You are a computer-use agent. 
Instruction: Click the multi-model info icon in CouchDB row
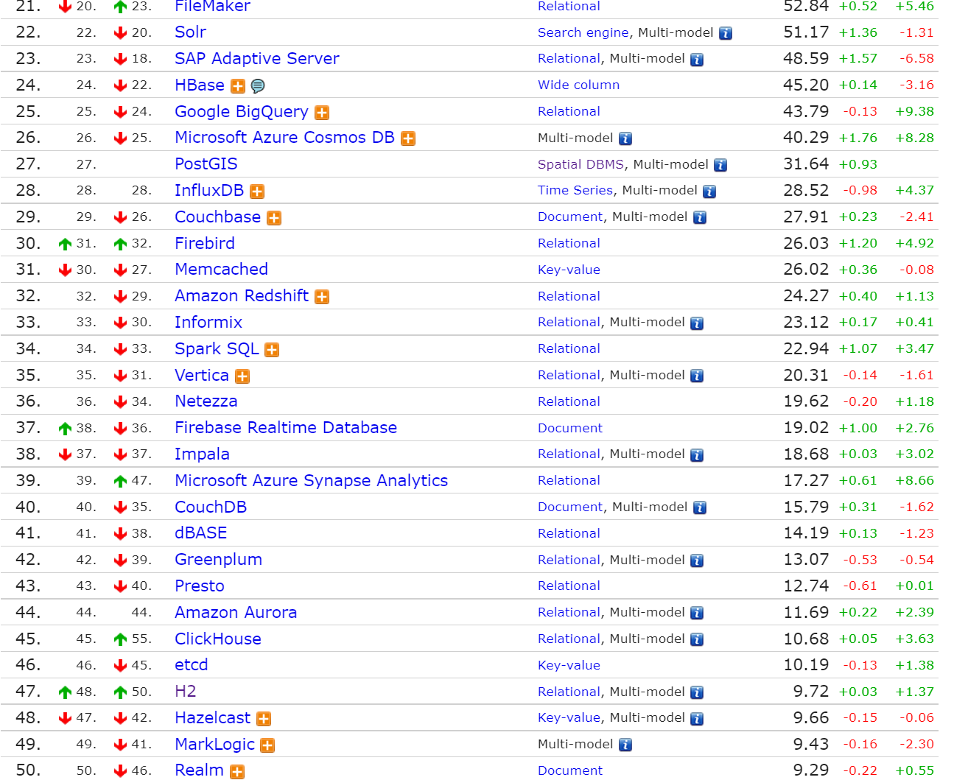pyautogui.click(x=700, y=508)
